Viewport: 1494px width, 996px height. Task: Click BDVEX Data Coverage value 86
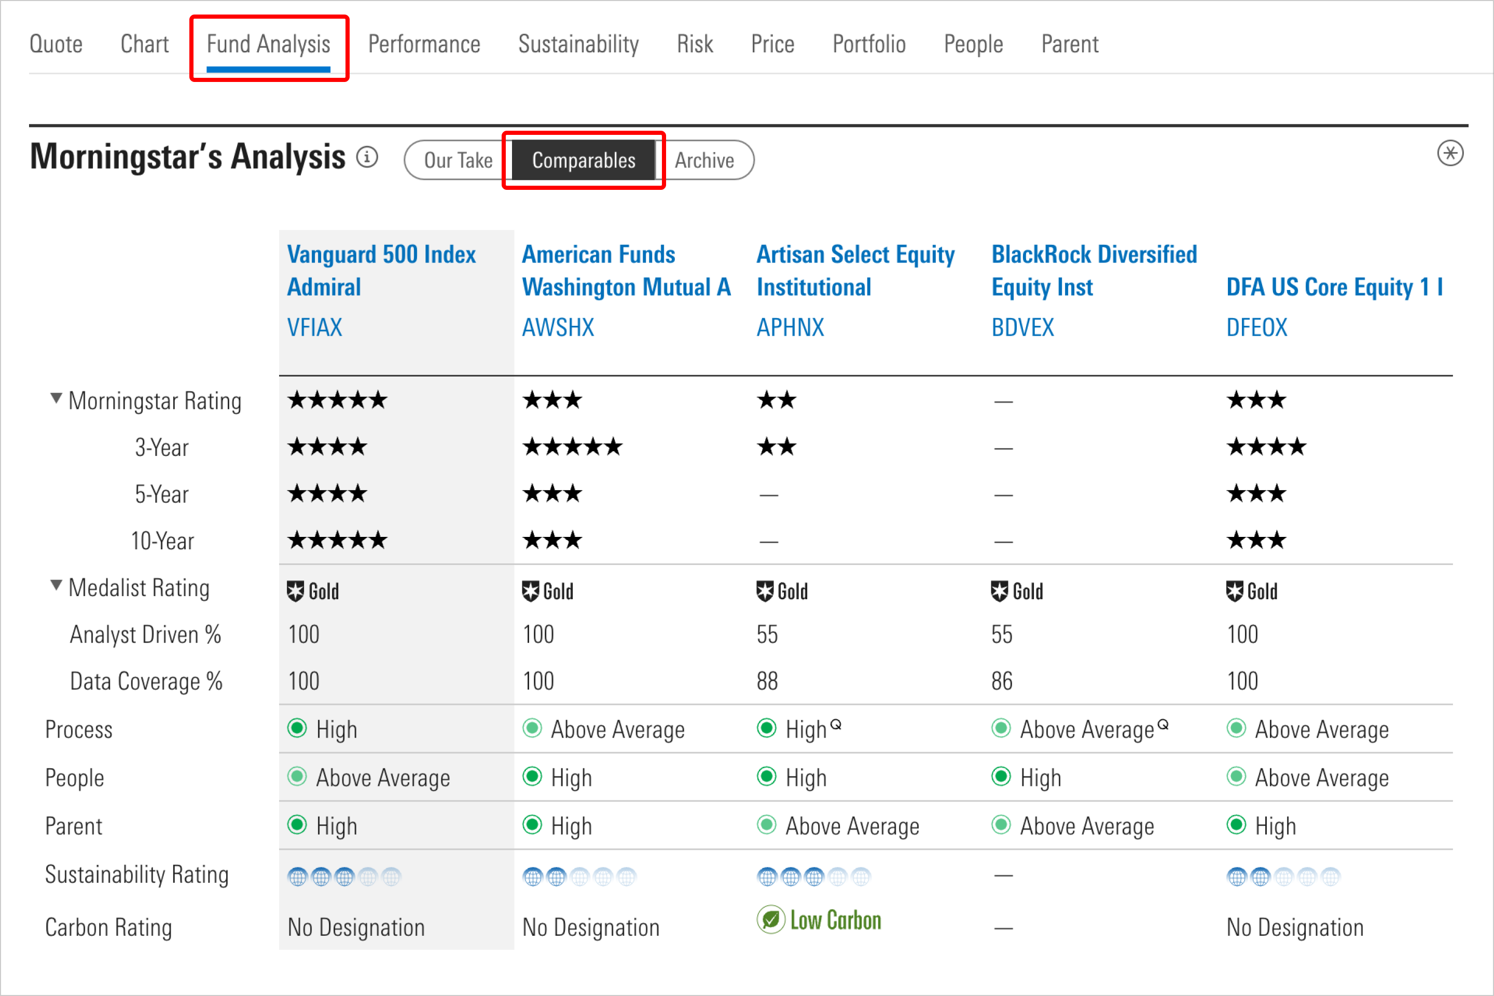point(1002,682)
